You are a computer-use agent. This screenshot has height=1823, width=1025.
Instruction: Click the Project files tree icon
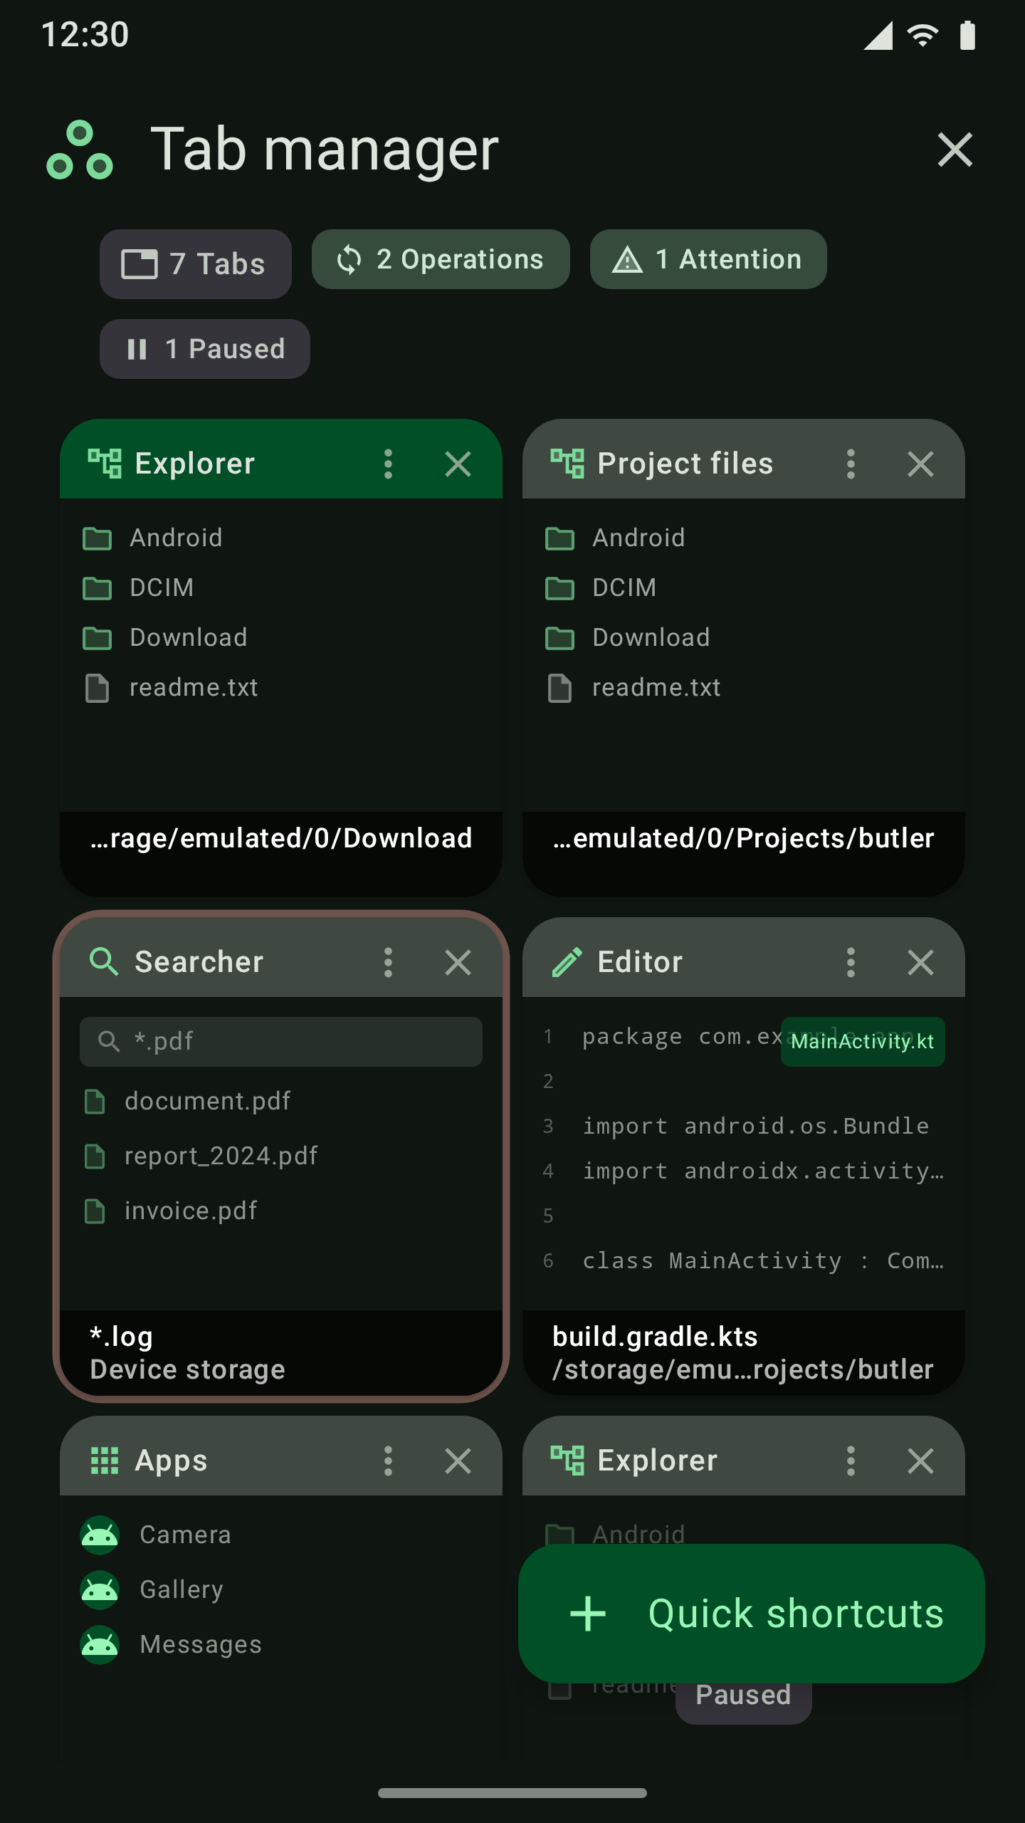tap(567, 464)
